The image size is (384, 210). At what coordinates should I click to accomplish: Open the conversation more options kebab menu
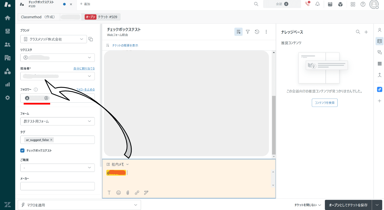[266, 32]
